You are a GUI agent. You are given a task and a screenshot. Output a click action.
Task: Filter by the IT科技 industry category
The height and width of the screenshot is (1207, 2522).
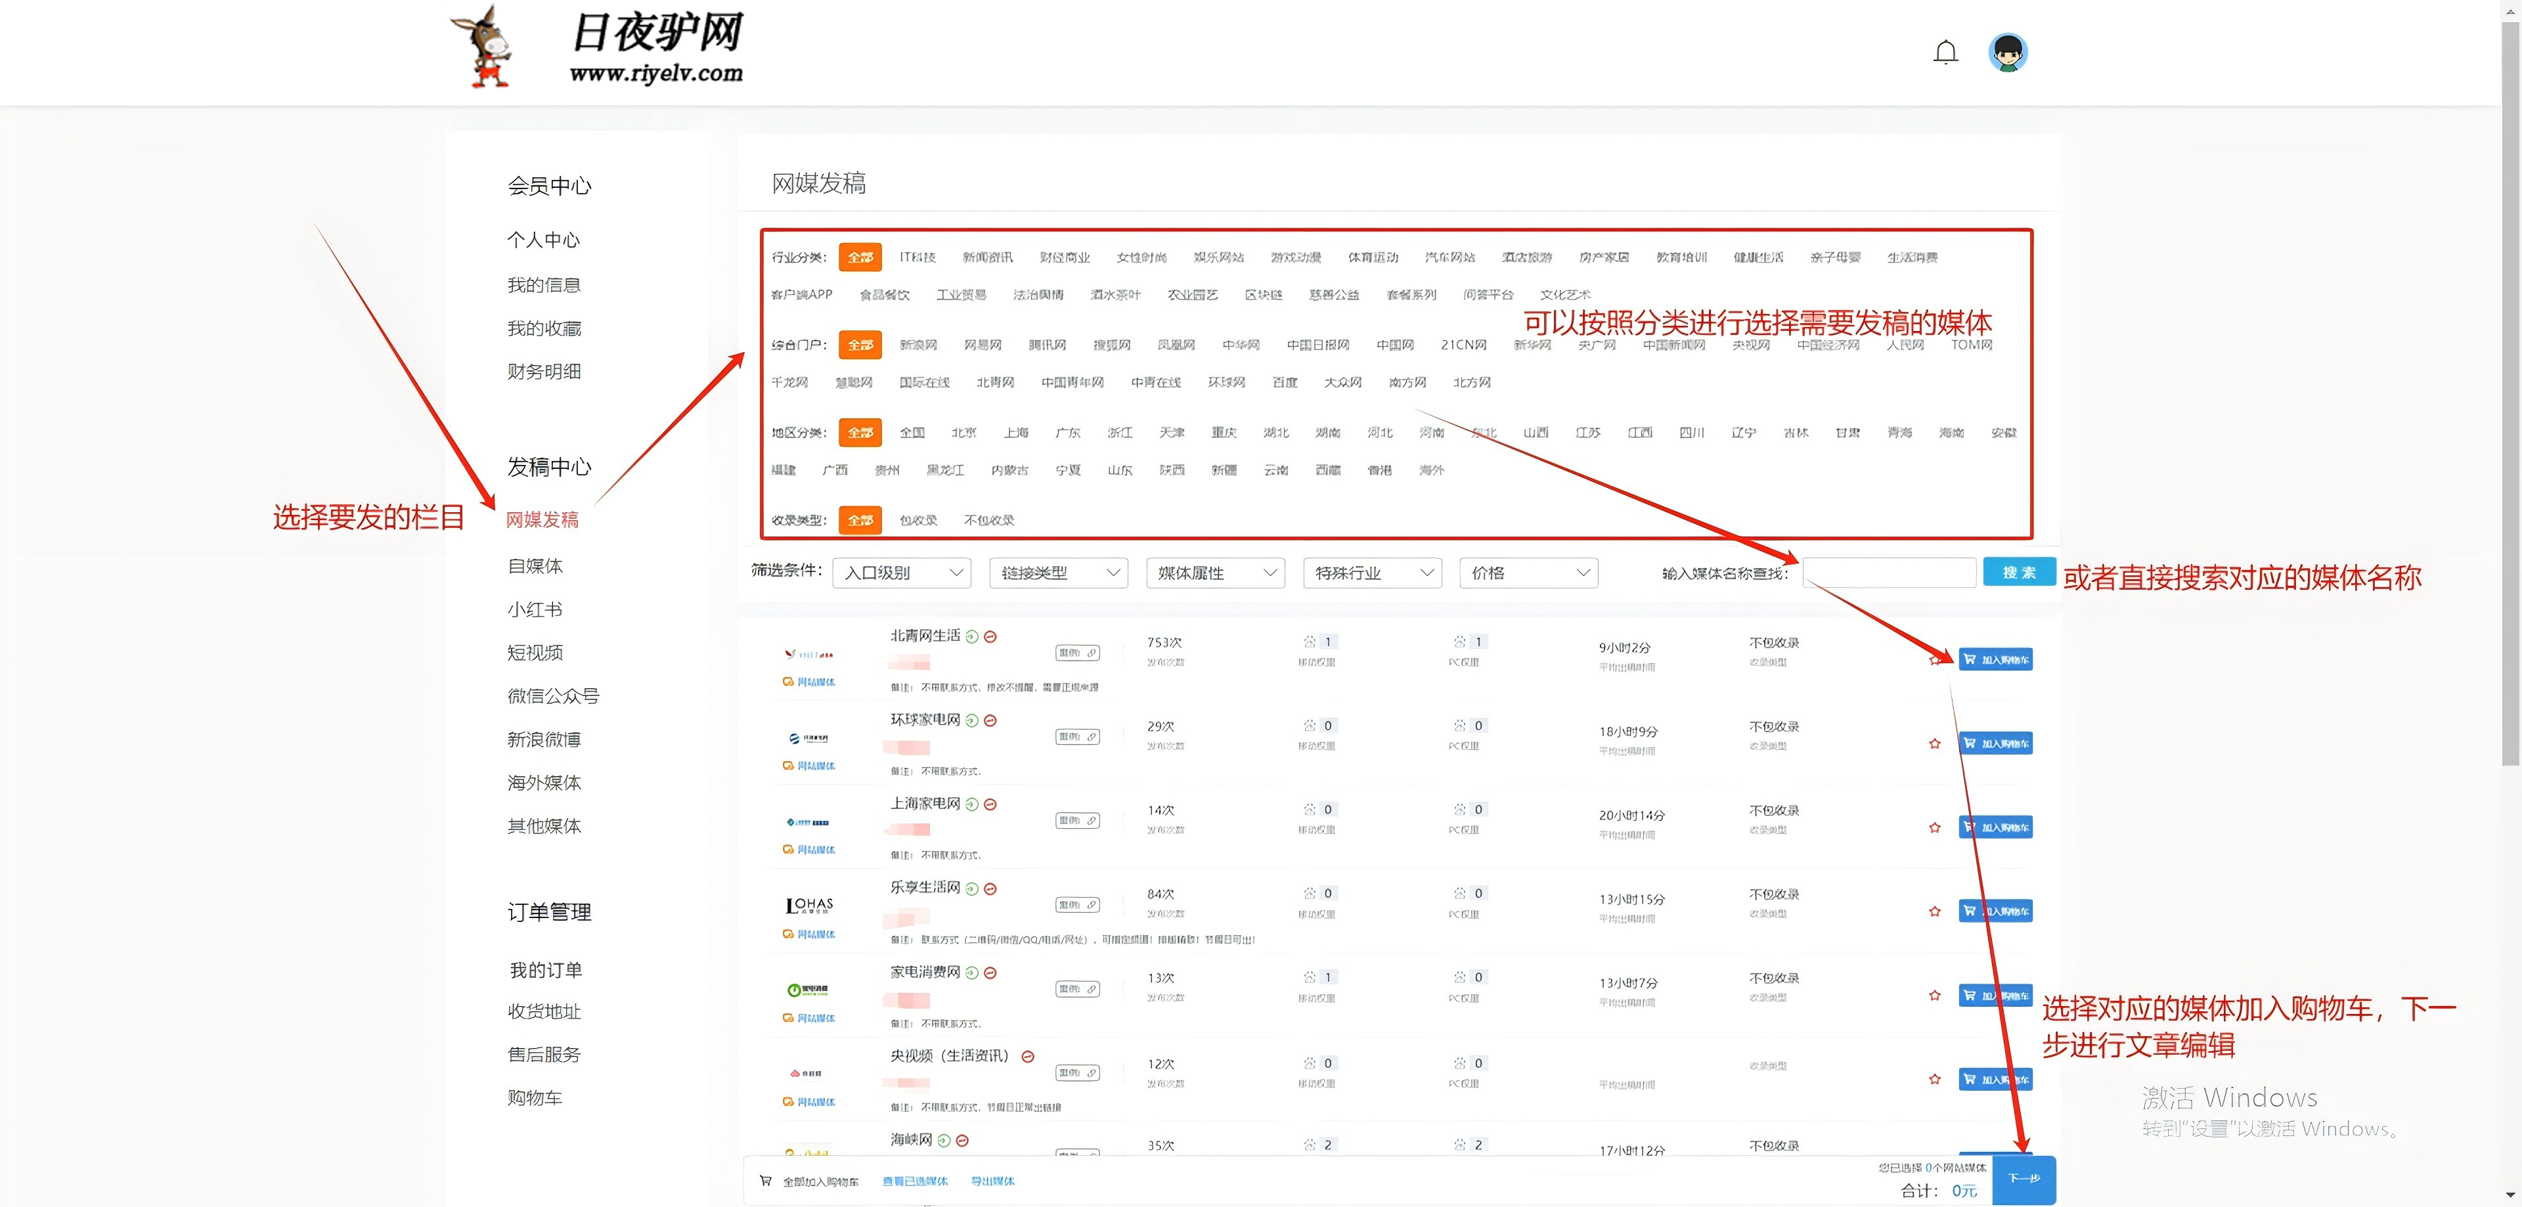point(918,257)
